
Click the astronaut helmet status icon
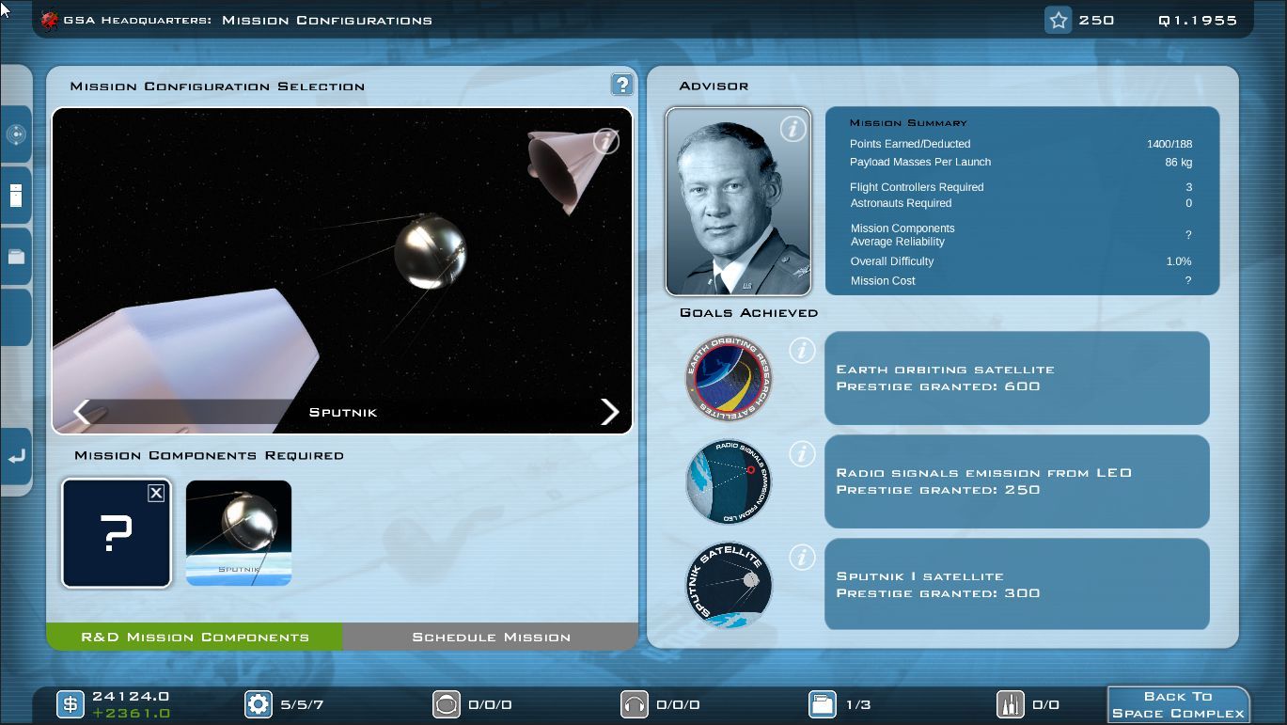(447, 704)
